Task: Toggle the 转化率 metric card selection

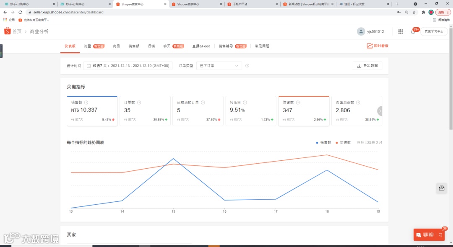Action: point(251,111)
